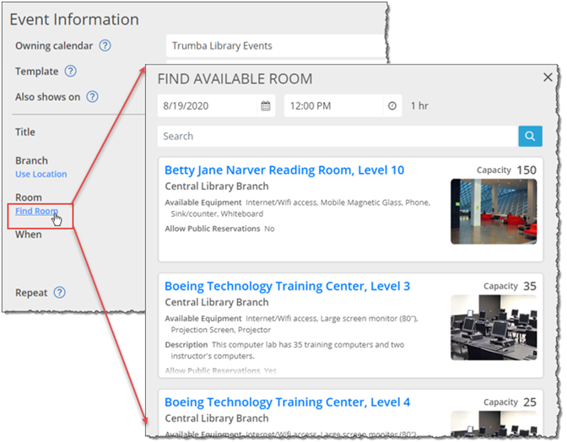Click Capacity 150 value

526,170
